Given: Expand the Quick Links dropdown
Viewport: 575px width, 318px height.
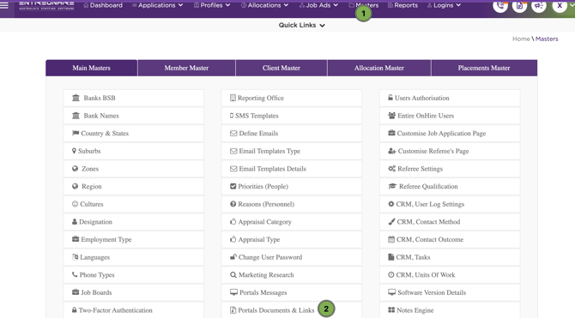Looking at the screenshot, I should [x=301, y=25].
